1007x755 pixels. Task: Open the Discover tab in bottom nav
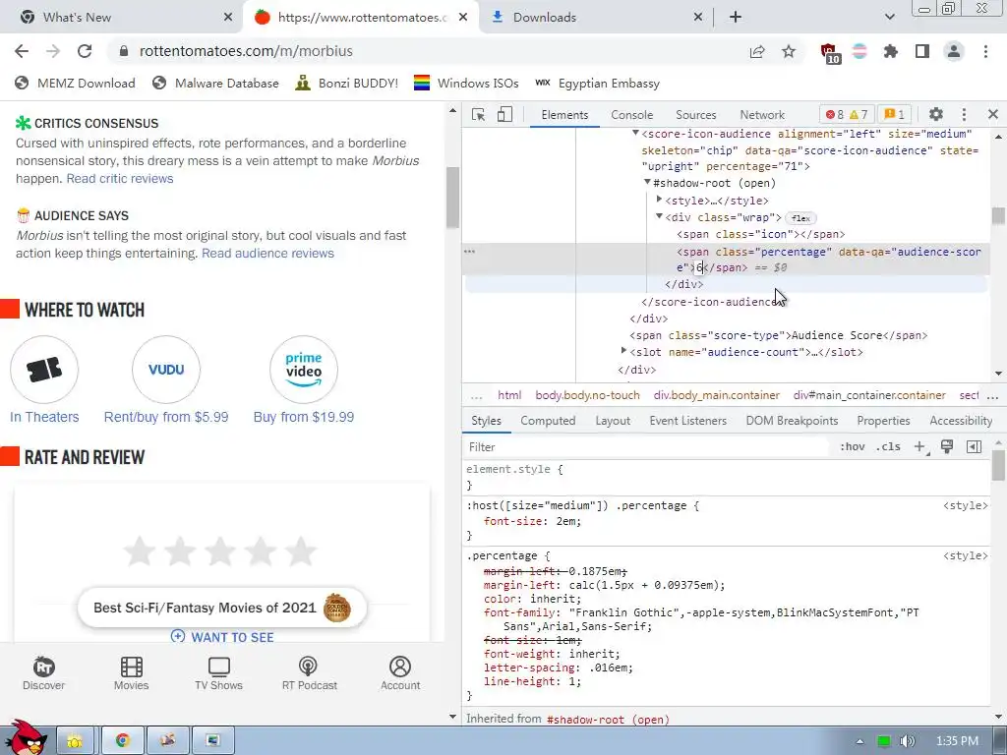pos(43,672)
